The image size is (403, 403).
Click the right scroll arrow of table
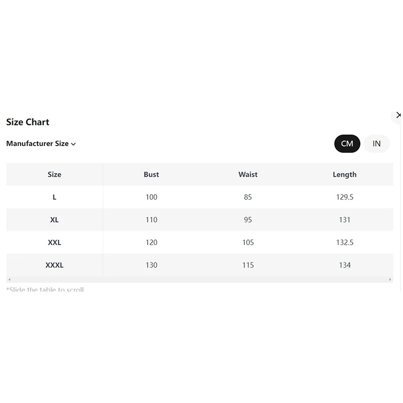click(390, 280)
